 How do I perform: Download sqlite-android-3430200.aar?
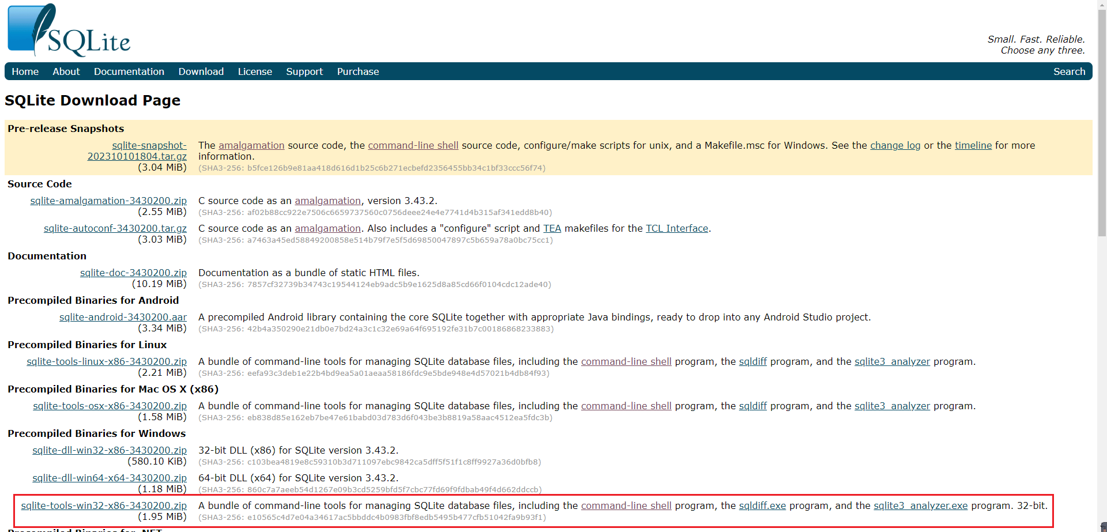click(123, 317)
